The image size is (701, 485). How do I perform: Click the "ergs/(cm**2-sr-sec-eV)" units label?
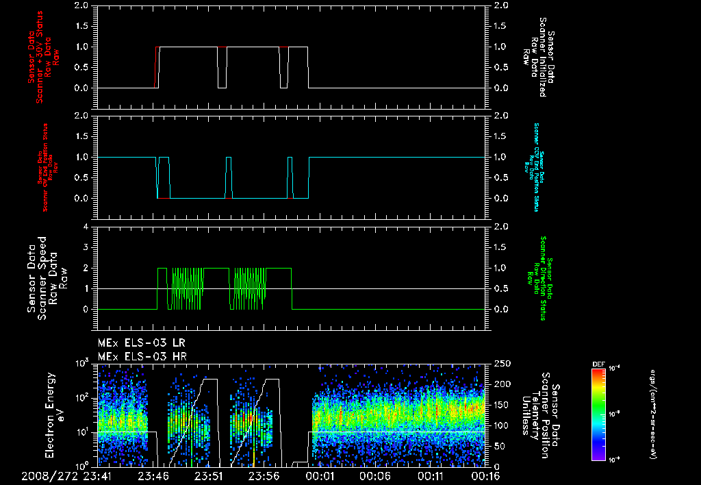[652, 414]
